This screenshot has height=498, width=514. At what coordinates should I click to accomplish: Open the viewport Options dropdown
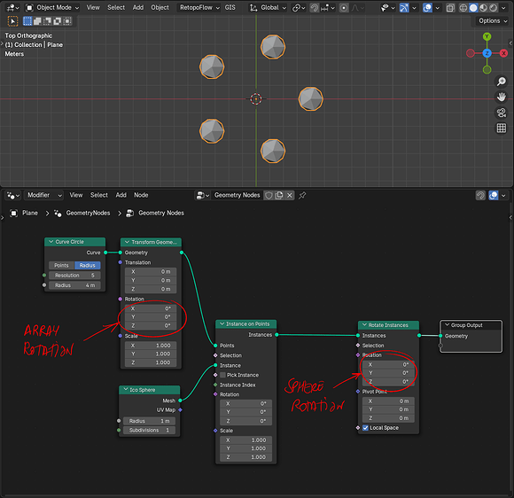(493, 21)
